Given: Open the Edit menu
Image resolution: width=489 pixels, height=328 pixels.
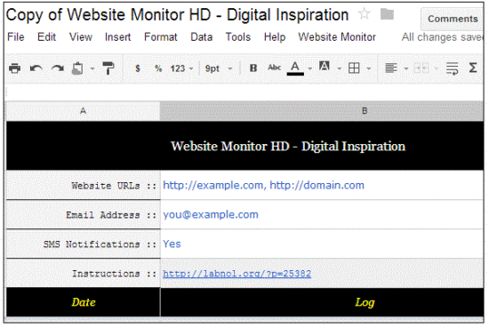Looking at the screenshot, I should click(x=46, y=37).
